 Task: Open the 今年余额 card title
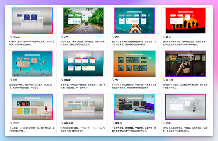pyautogui.click(x=68, y=123)
